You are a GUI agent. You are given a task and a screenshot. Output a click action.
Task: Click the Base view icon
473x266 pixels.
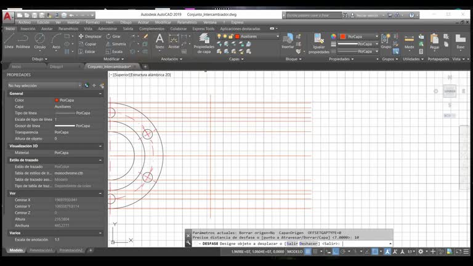[460, 41]
